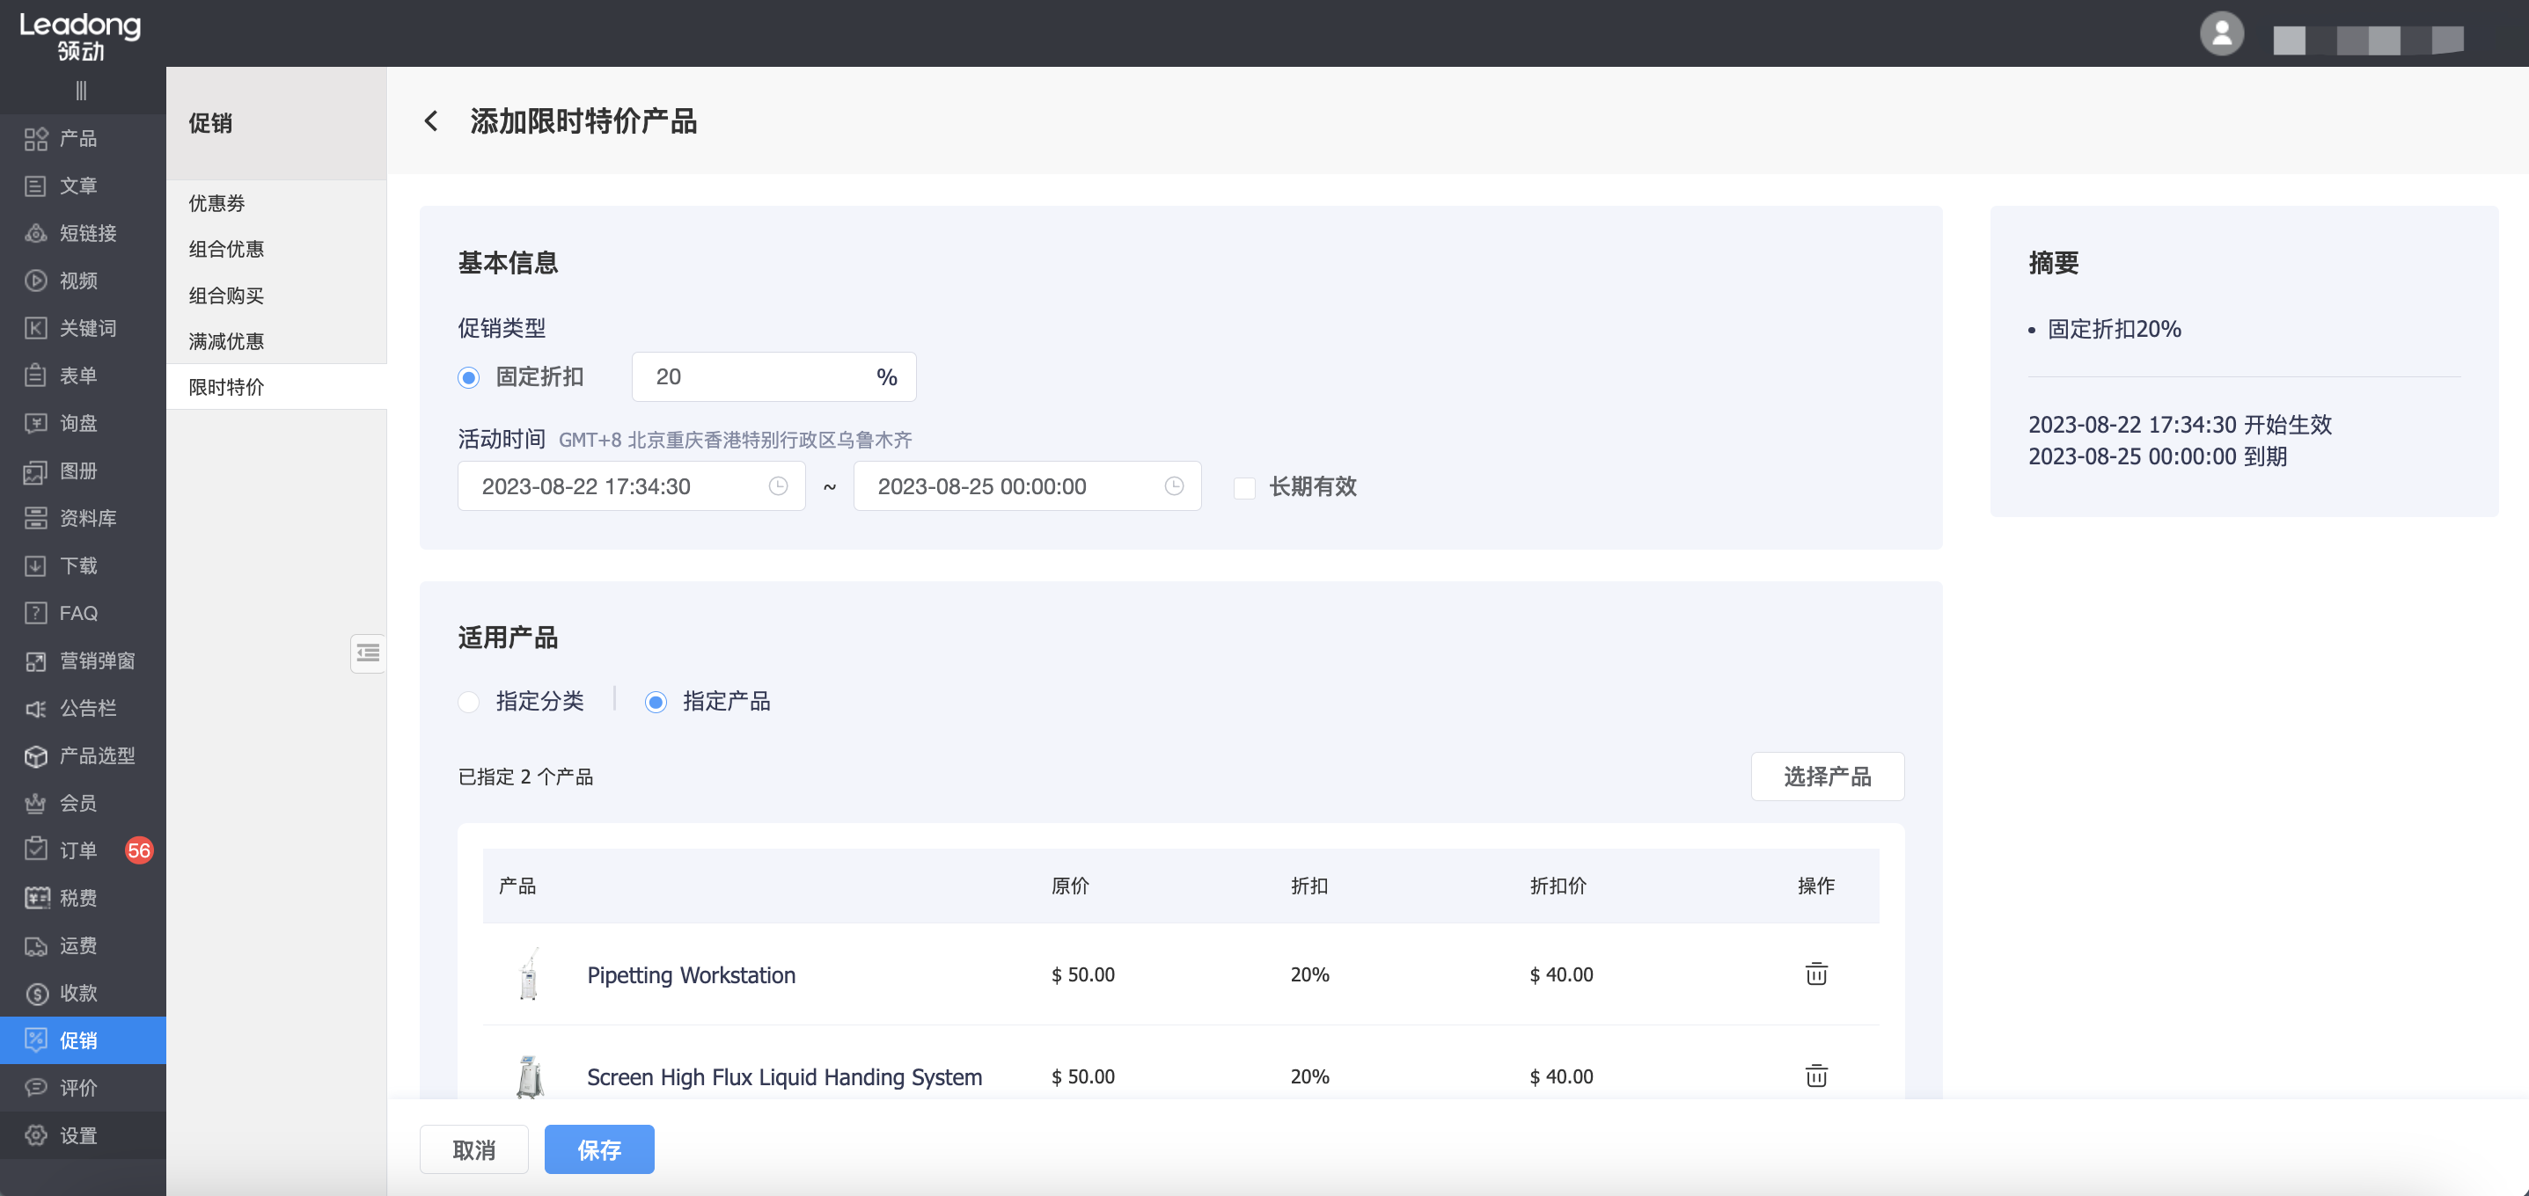Switch to 满减优惠 submenu item
The height and width of the screenshot is (1196, 2529).
(227, 341)
